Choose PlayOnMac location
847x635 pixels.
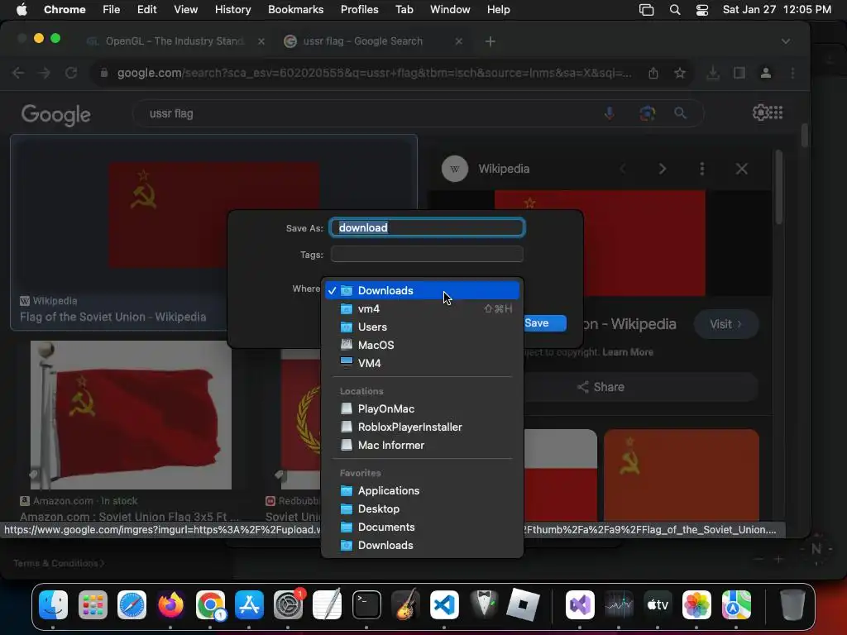422,408
